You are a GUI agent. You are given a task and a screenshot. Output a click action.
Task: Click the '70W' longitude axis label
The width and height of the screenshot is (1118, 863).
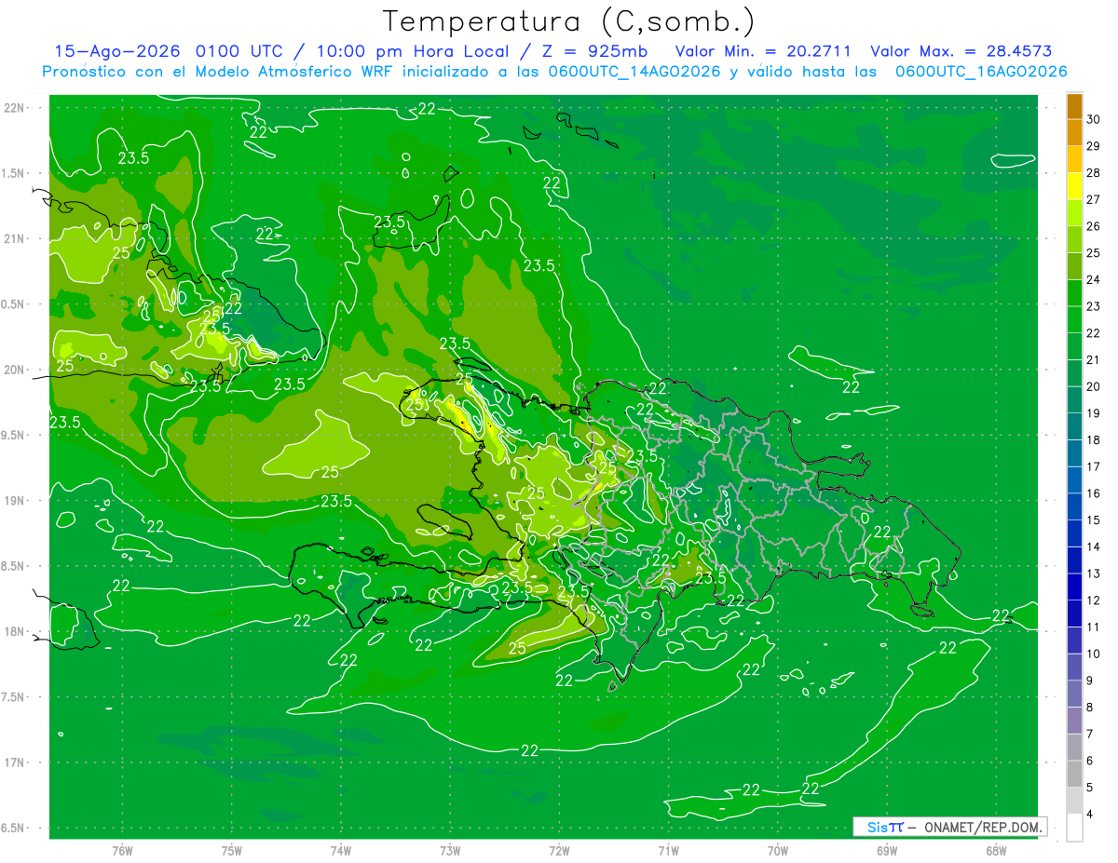click(777, 851)
